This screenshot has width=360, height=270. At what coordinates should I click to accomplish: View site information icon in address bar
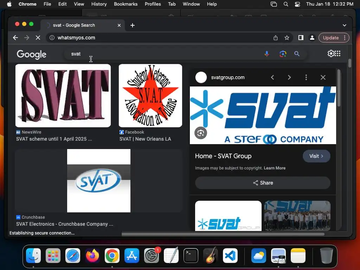point(52,38)
